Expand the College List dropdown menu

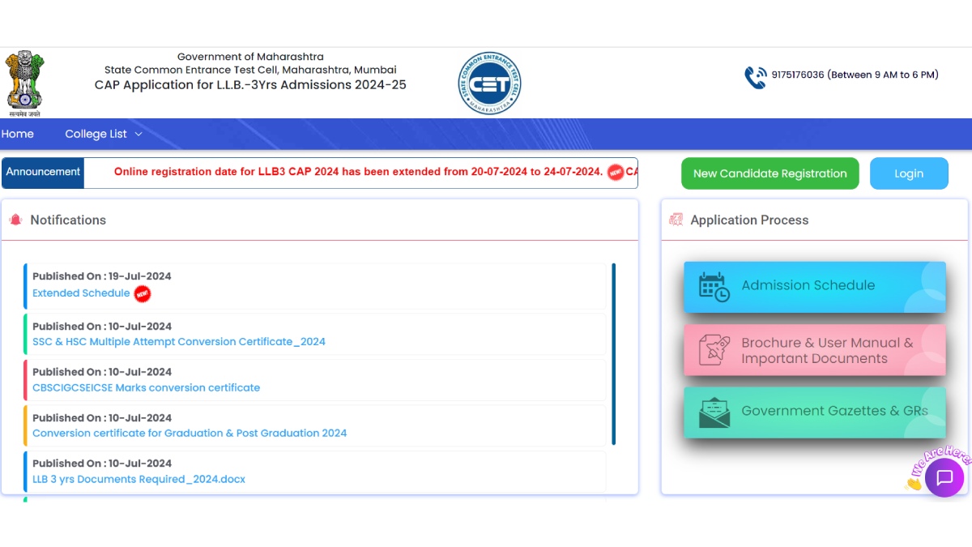(x=104, y=135)
